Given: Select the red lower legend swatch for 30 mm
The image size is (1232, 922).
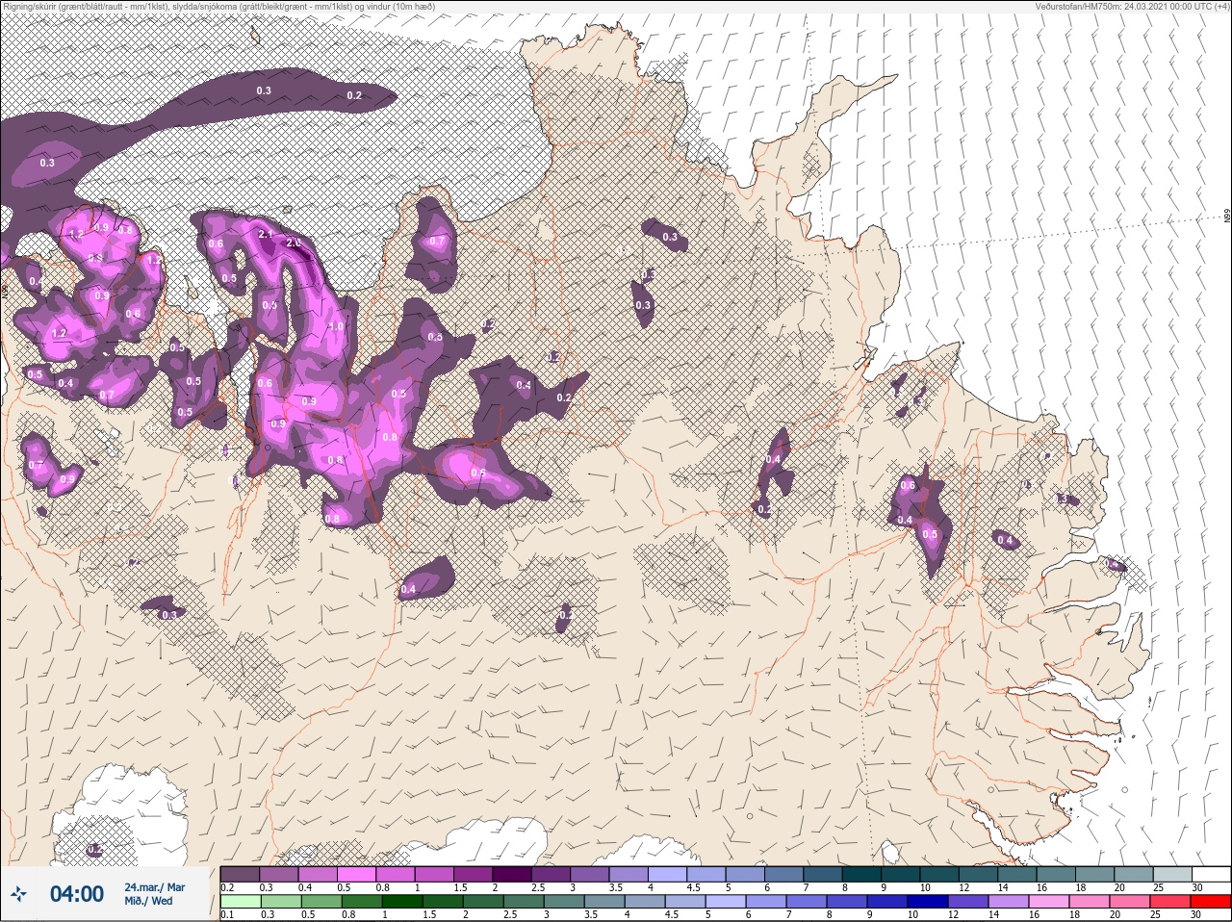Looking at the screenshot, I should (1211, 902).
